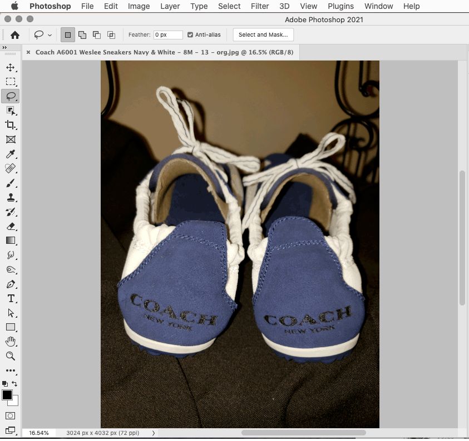Viewport: 469px width, 441px height.
Task: Open the 3D menu
Action: click(284, 6)
